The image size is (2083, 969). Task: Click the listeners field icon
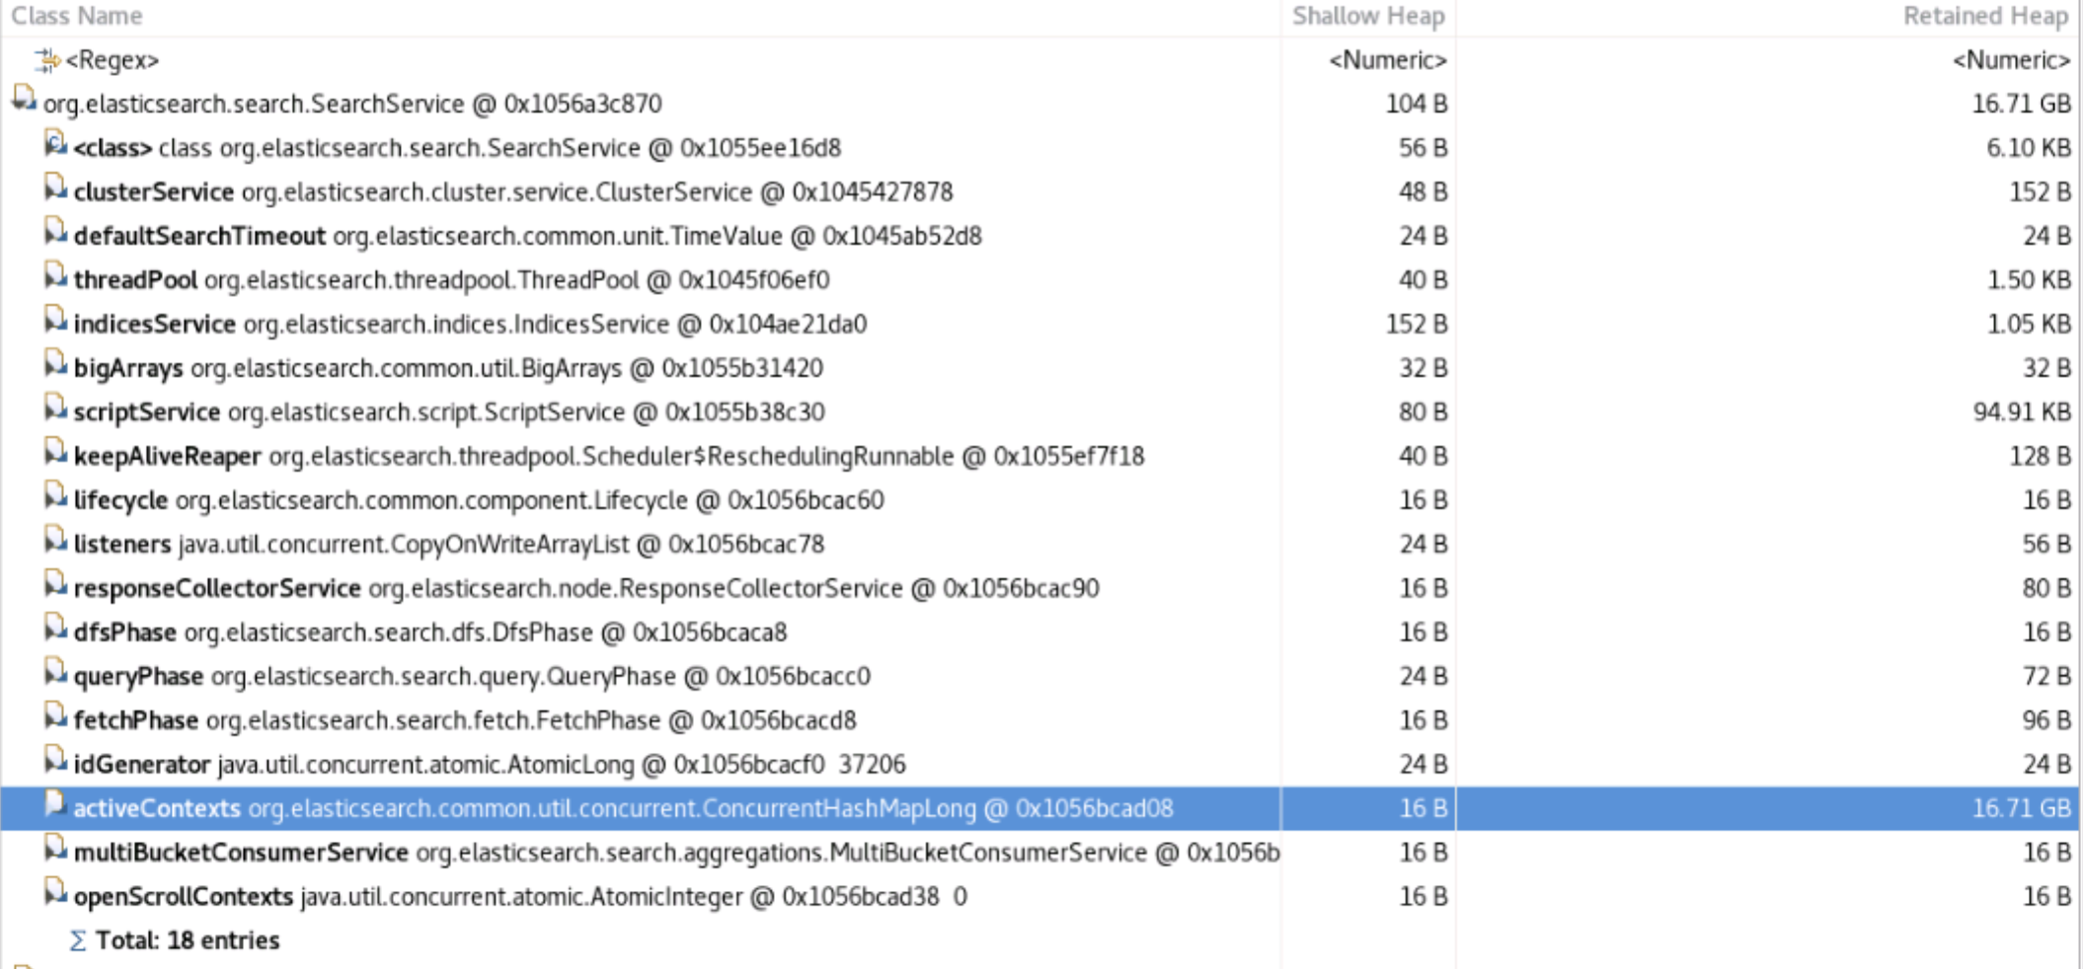click(x=55, y=540)
